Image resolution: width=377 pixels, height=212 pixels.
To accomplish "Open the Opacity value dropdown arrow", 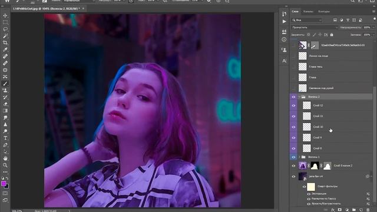I will 373,28.
